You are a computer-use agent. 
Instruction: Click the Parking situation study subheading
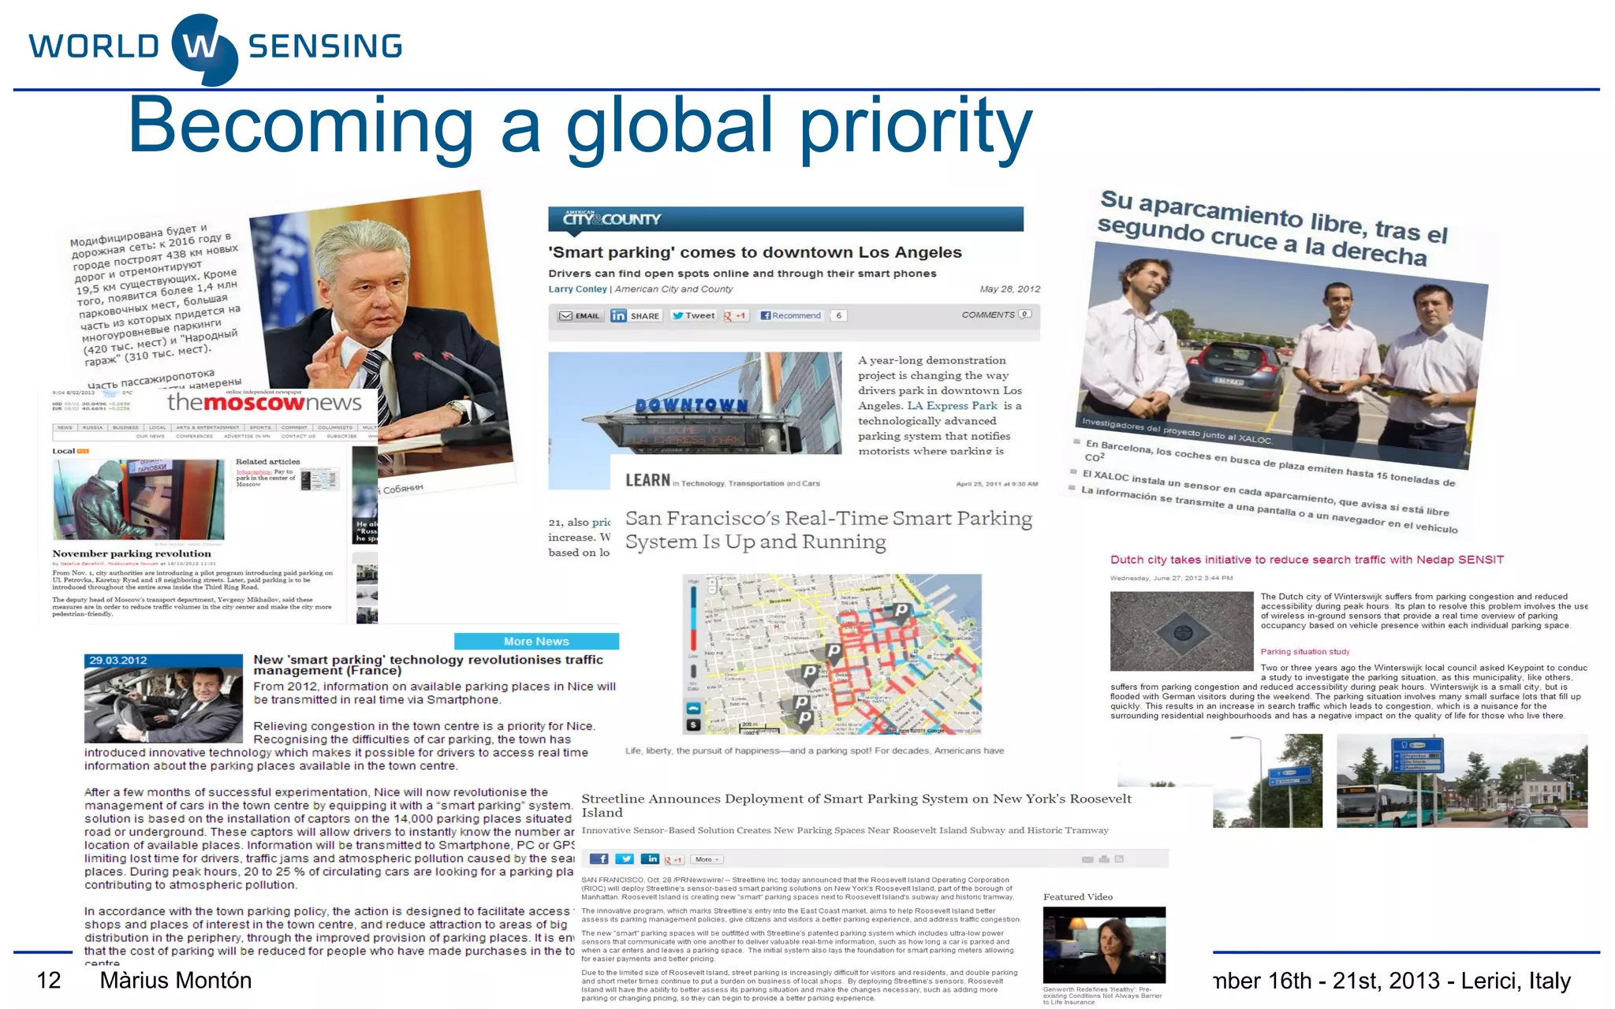1305,652
